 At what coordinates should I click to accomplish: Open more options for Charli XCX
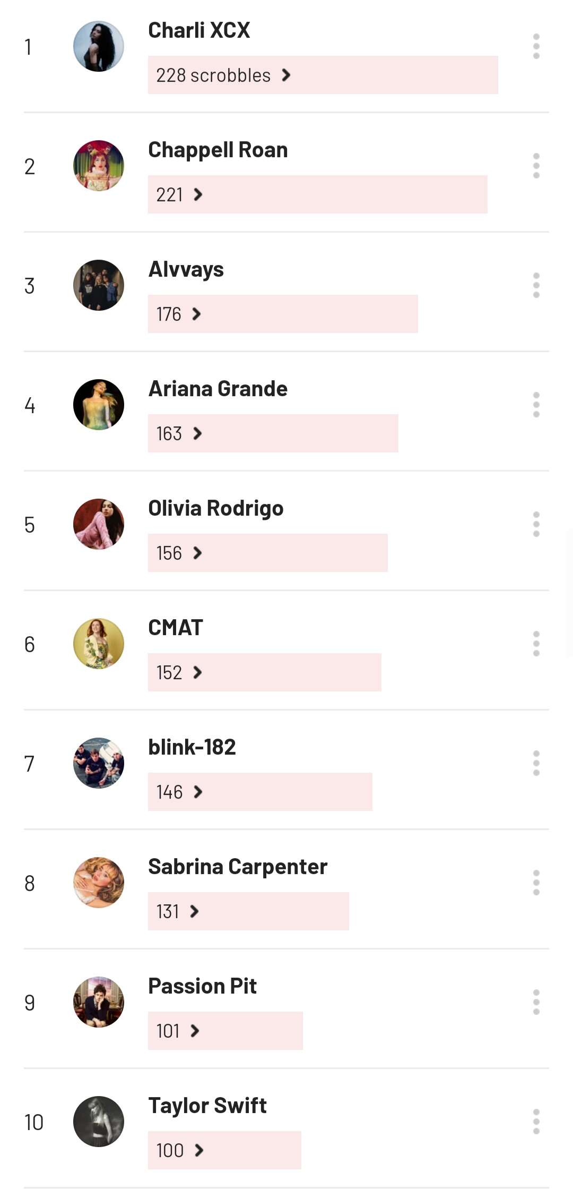point(536,46)
